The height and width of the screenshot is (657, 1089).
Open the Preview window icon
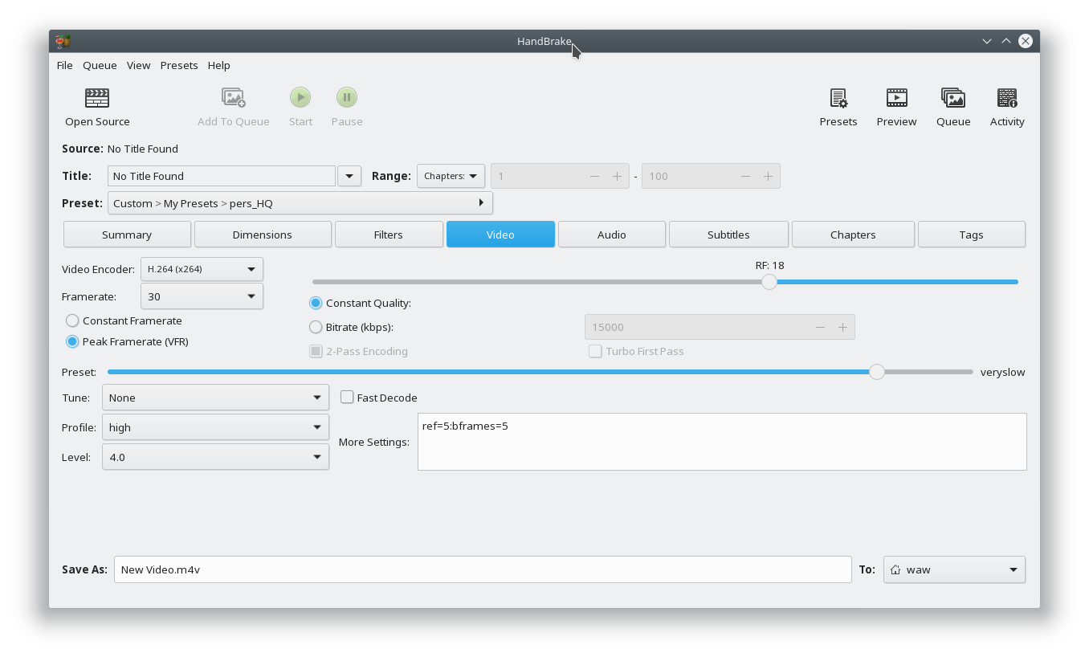[896, 98]
